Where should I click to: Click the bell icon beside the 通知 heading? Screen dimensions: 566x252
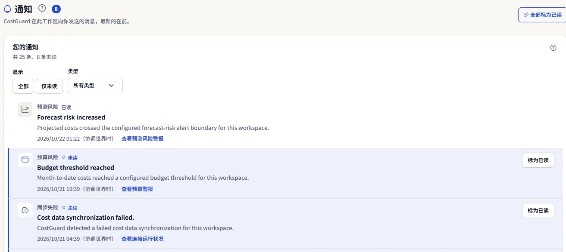click(x=7, y=9)
